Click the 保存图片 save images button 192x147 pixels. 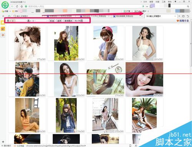(x=68, y=21)
